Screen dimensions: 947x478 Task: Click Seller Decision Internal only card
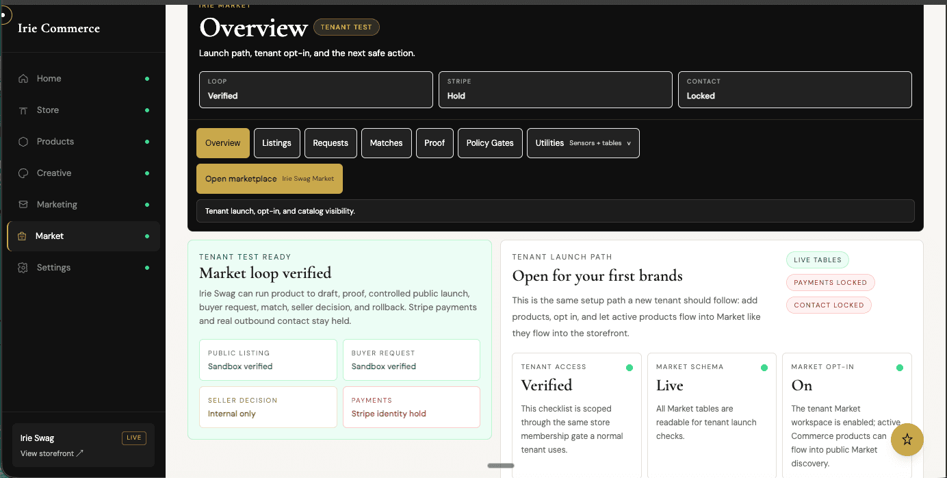268,407
